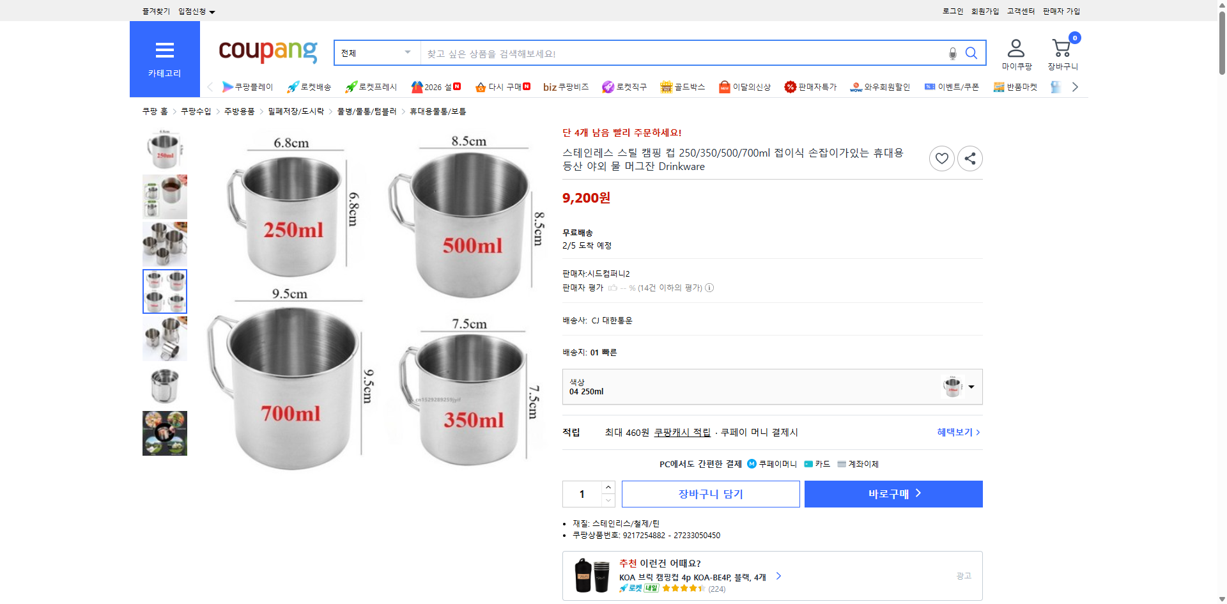Increase quantity with the stepper up arrow
Screen dimensions: 1227x604
click(x=608, y=487)
